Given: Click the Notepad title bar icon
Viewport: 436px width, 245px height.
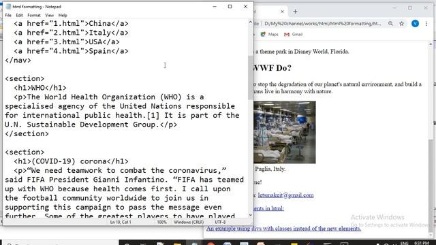Looking at the screenshot, I should click(8, 6).
